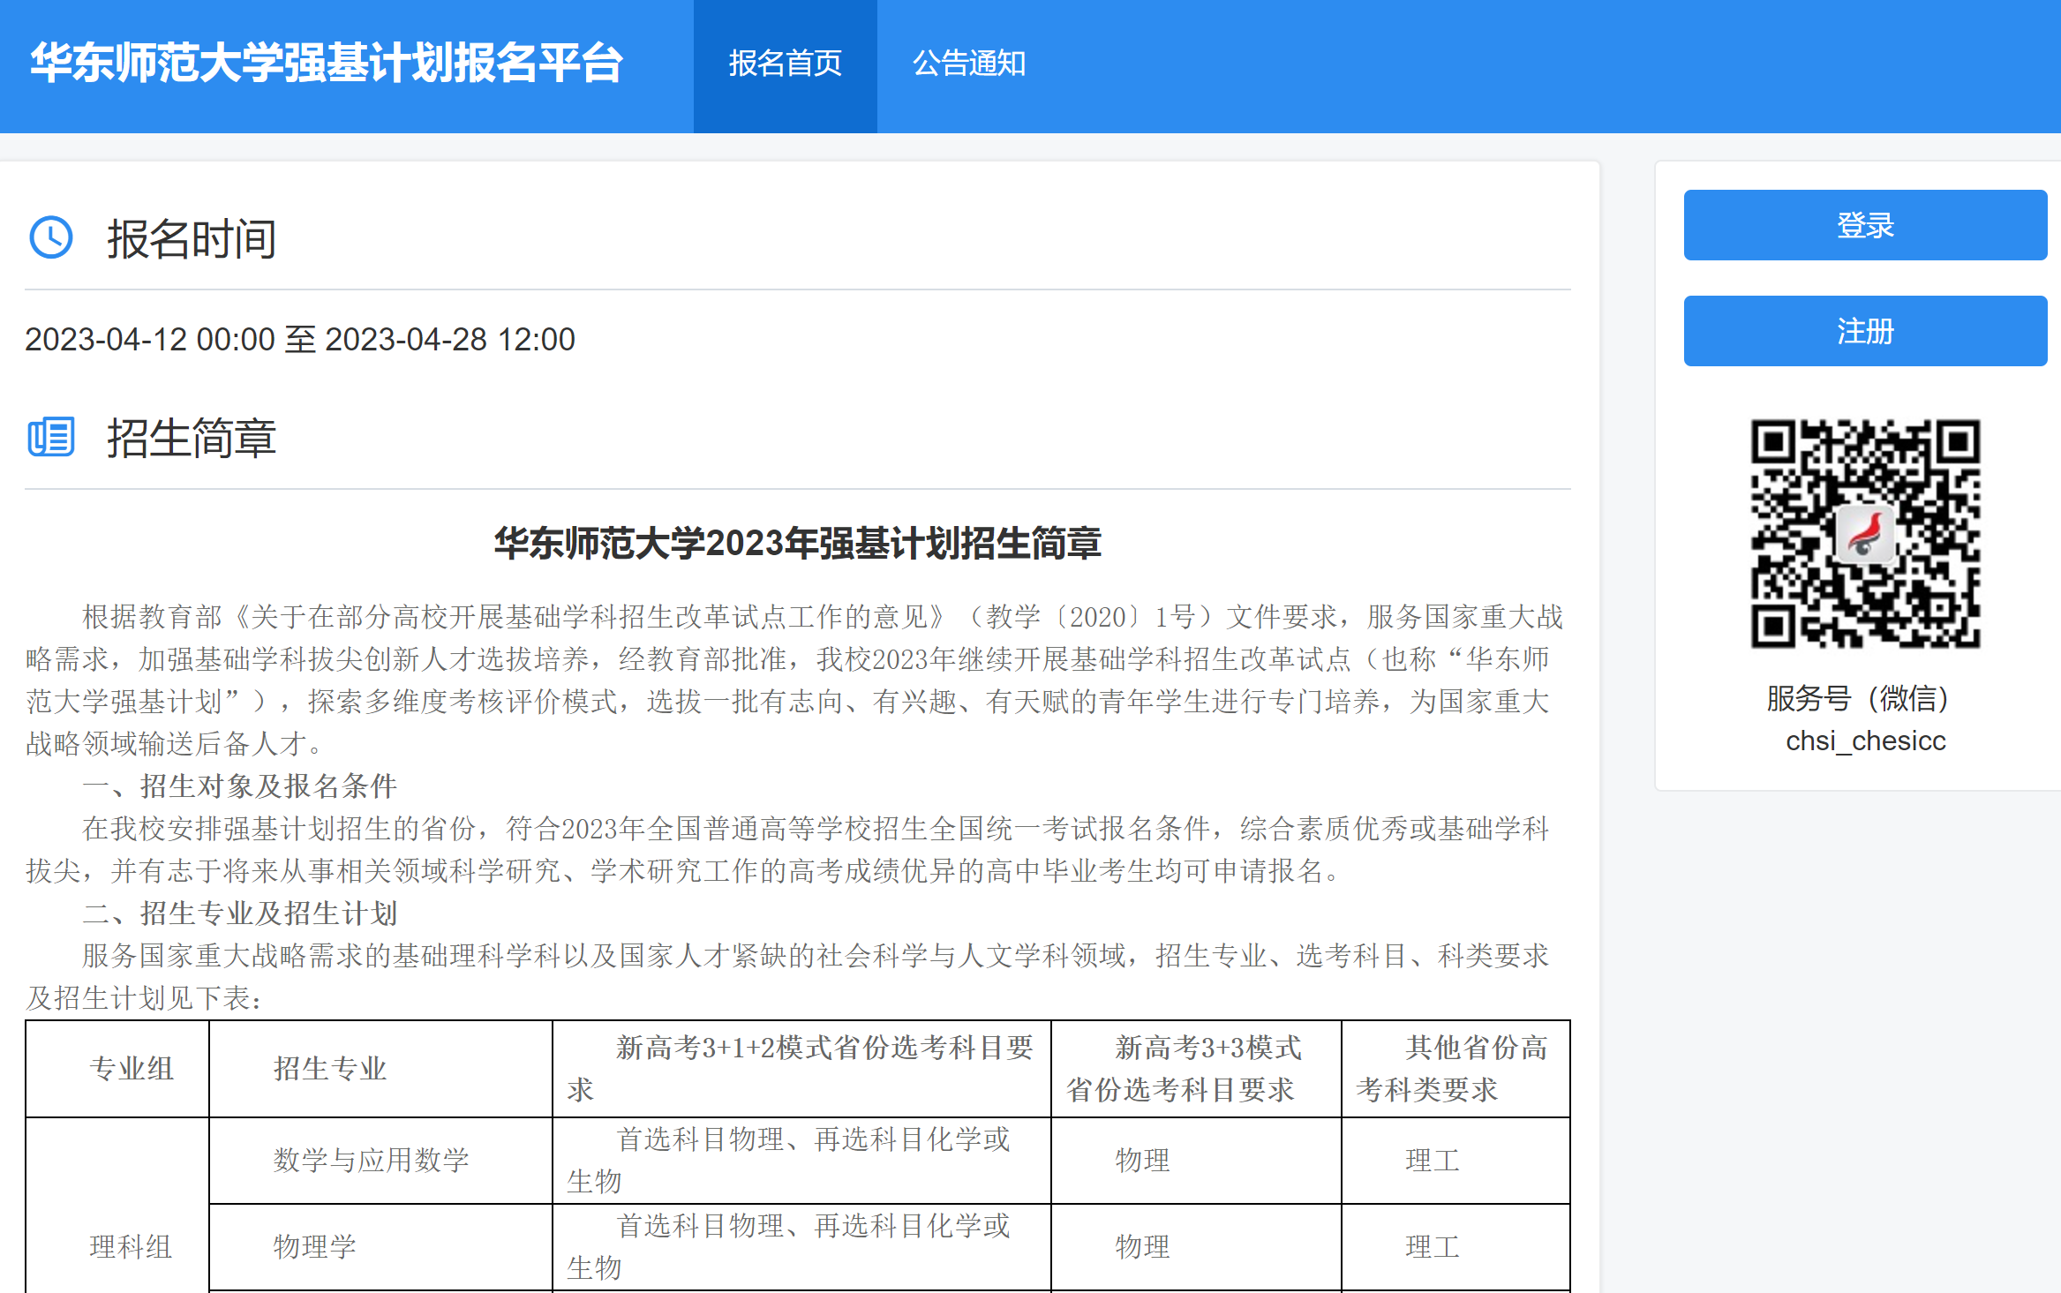Click the 一、招生对象及报名条件 heading
Screen dimensions: 2061x1293
coord(239,786)
